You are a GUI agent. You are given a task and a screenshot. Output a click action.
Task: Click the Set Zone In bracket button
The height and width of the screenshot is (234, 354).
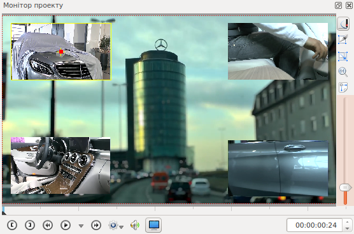pyautogui.click(x=12, y=225)
